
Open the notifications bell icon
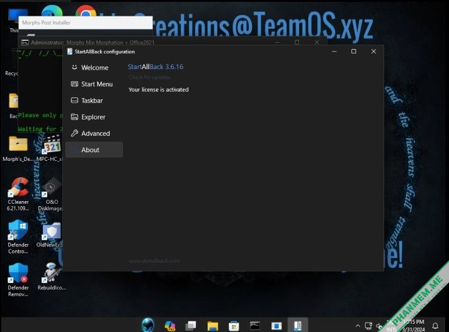pyautogui.click(x=435, y=326)
